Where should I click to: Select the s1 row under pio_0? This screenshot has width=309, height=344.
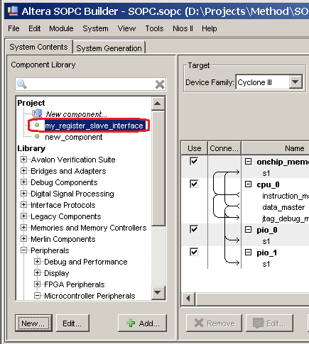[266, 241]
